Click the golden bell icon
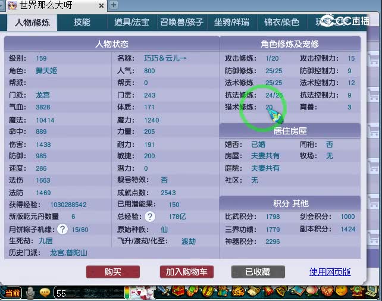The width and height of the screenshot is (382, 301). point(281,291)
